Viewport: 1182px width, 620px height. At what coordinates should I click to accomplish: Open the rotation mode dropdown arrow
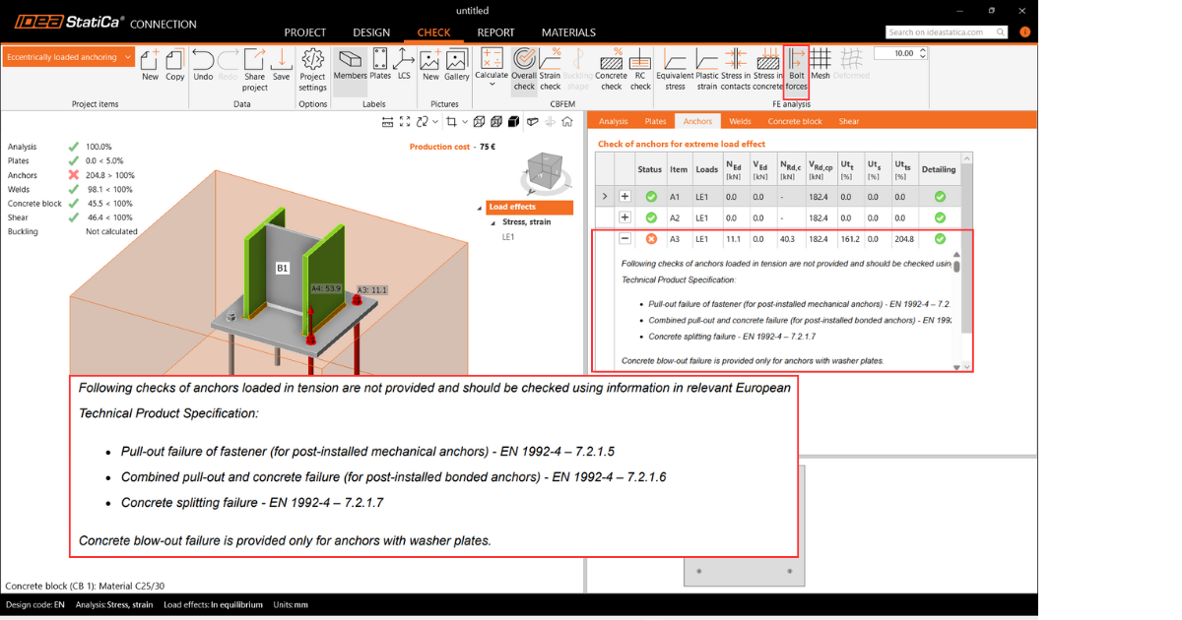pos(435,122)
